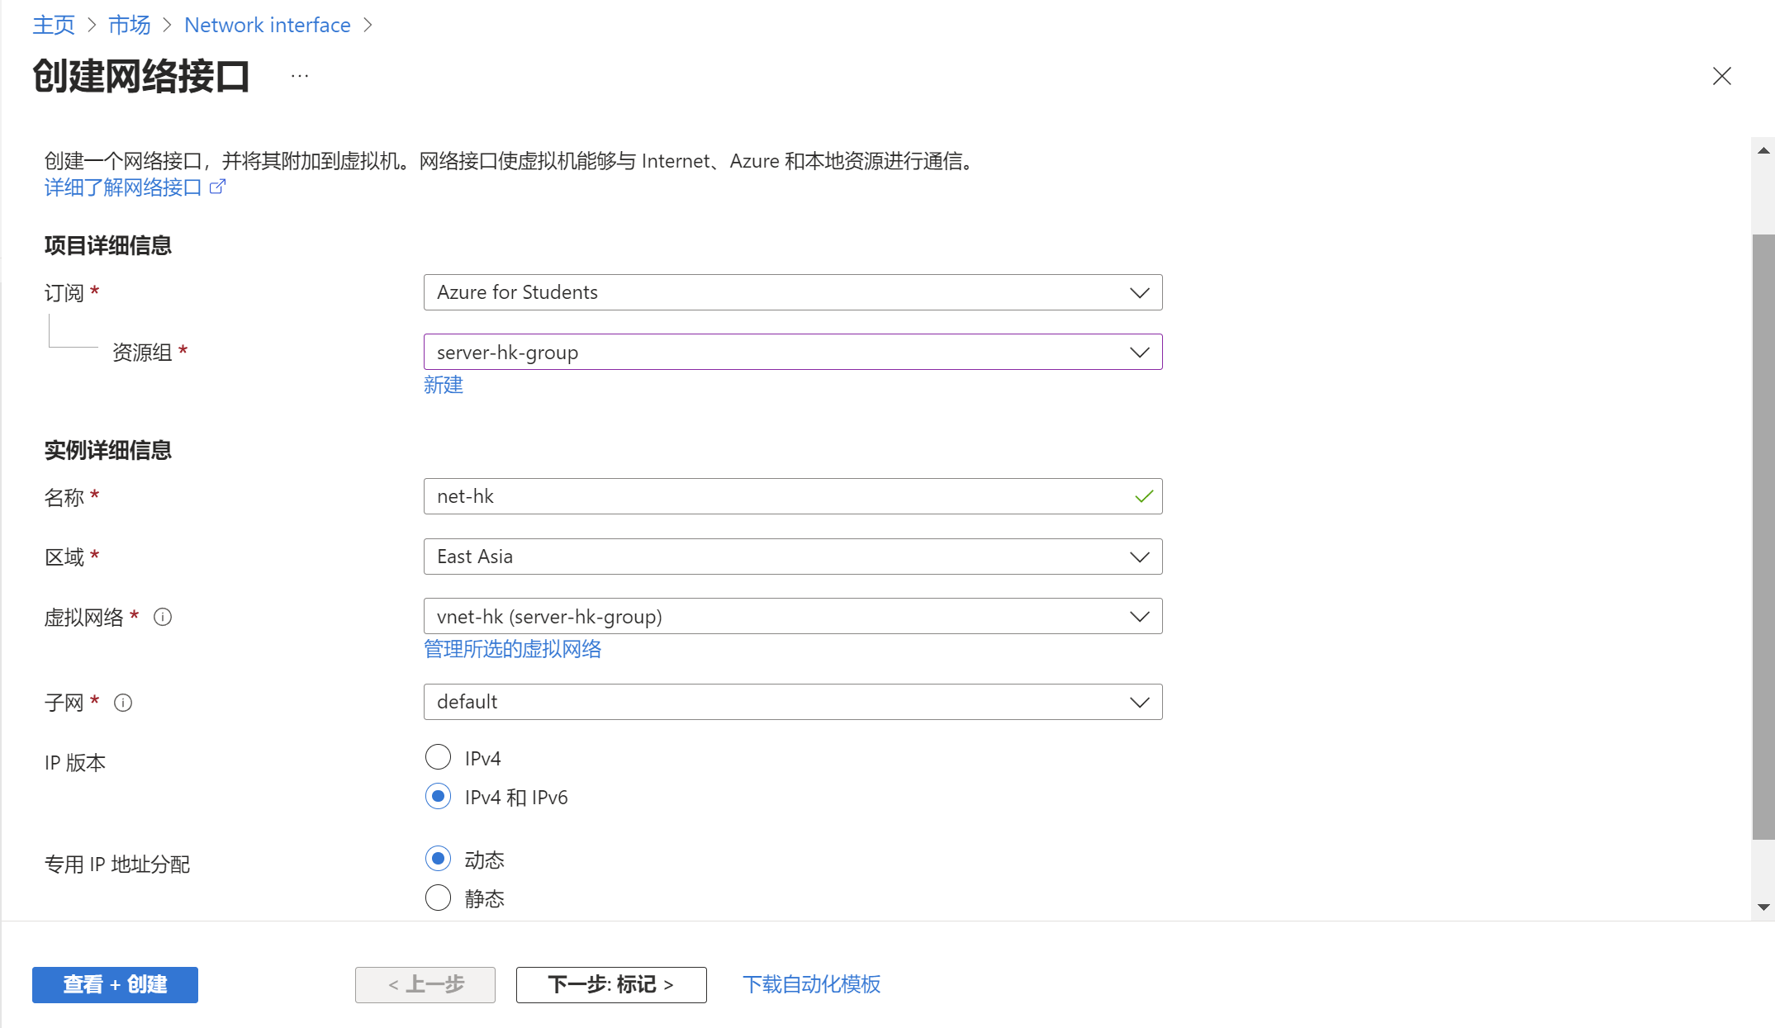Screen dimensions: 1775x1028
Task: Open the Azure for Students subscription dropdown
Action: [792, 292]
